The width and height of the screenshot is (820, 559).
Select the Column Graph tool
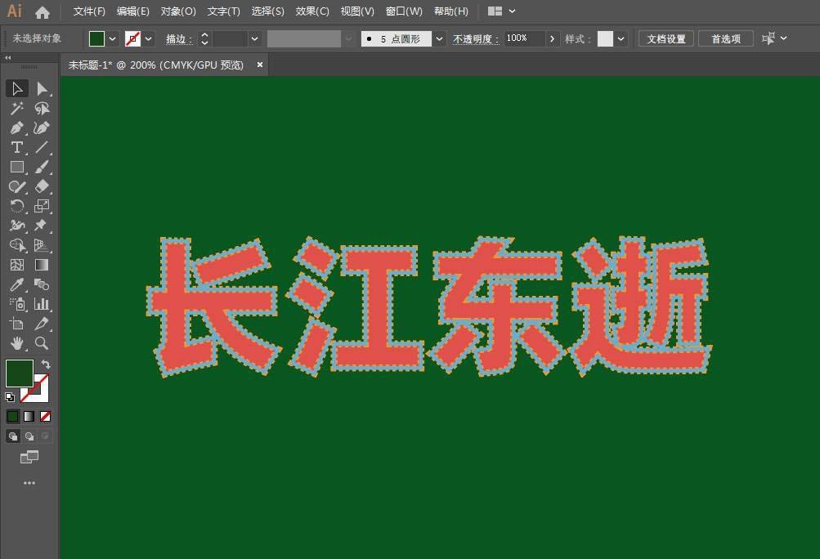tap(42, 304)
